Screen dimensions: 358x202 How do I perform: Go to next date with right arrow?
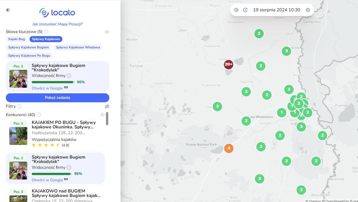click(308, 10)
